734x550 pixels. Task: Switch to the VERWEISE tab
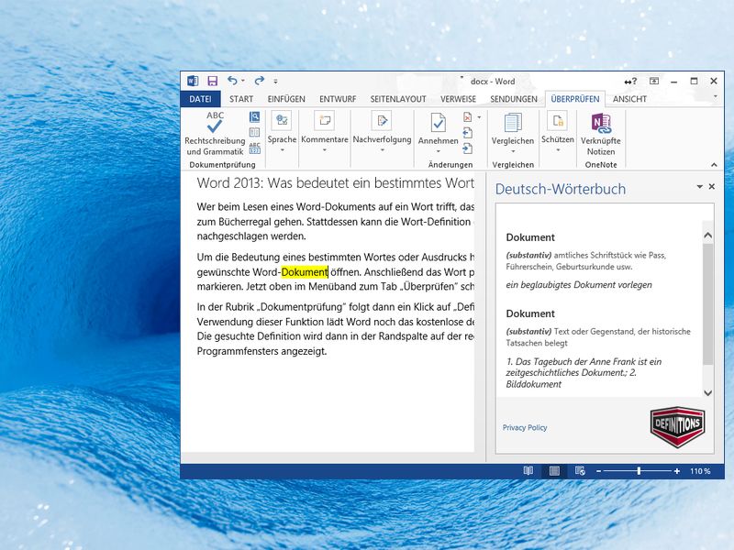click(458, 99)
